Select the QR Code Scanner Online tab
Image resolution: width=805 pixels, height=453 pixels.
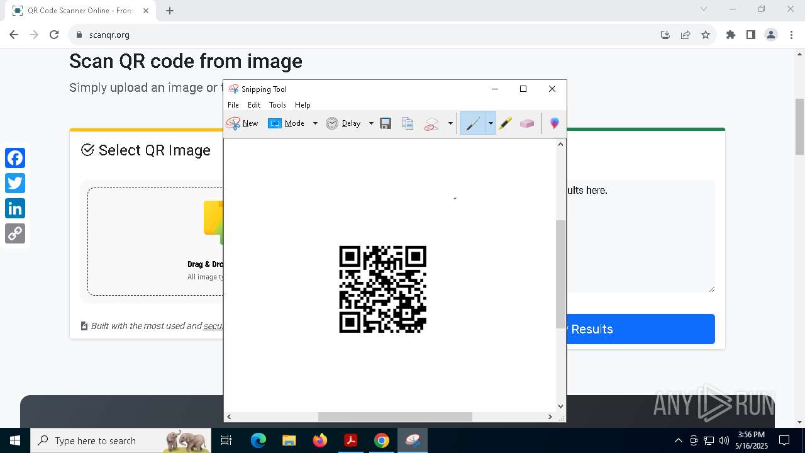coord(80,11)
